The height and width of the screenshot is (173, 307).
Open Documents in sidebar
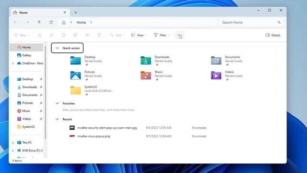pyautogui.click(x=30, y=95)
